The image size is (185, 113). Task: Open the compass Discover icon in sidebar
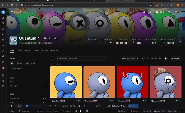click(3, 18)
